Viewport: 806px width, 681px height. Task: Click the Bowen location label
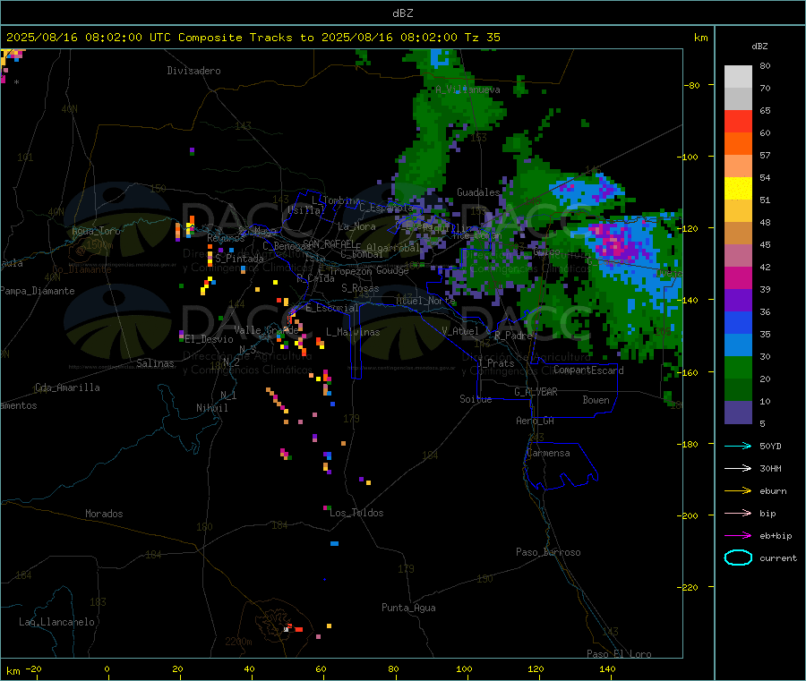point(596,400)
